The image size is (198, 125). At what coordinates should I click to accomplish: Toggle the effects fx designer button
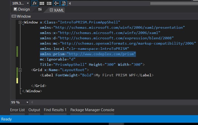(35, 3)
